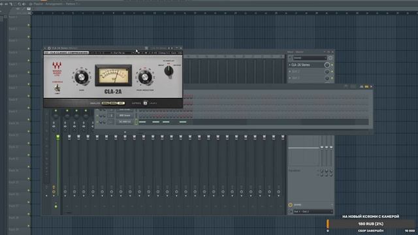418x235 pixels.
Task: Open the 808 Snare channel button
Action: tap(125, 116)
